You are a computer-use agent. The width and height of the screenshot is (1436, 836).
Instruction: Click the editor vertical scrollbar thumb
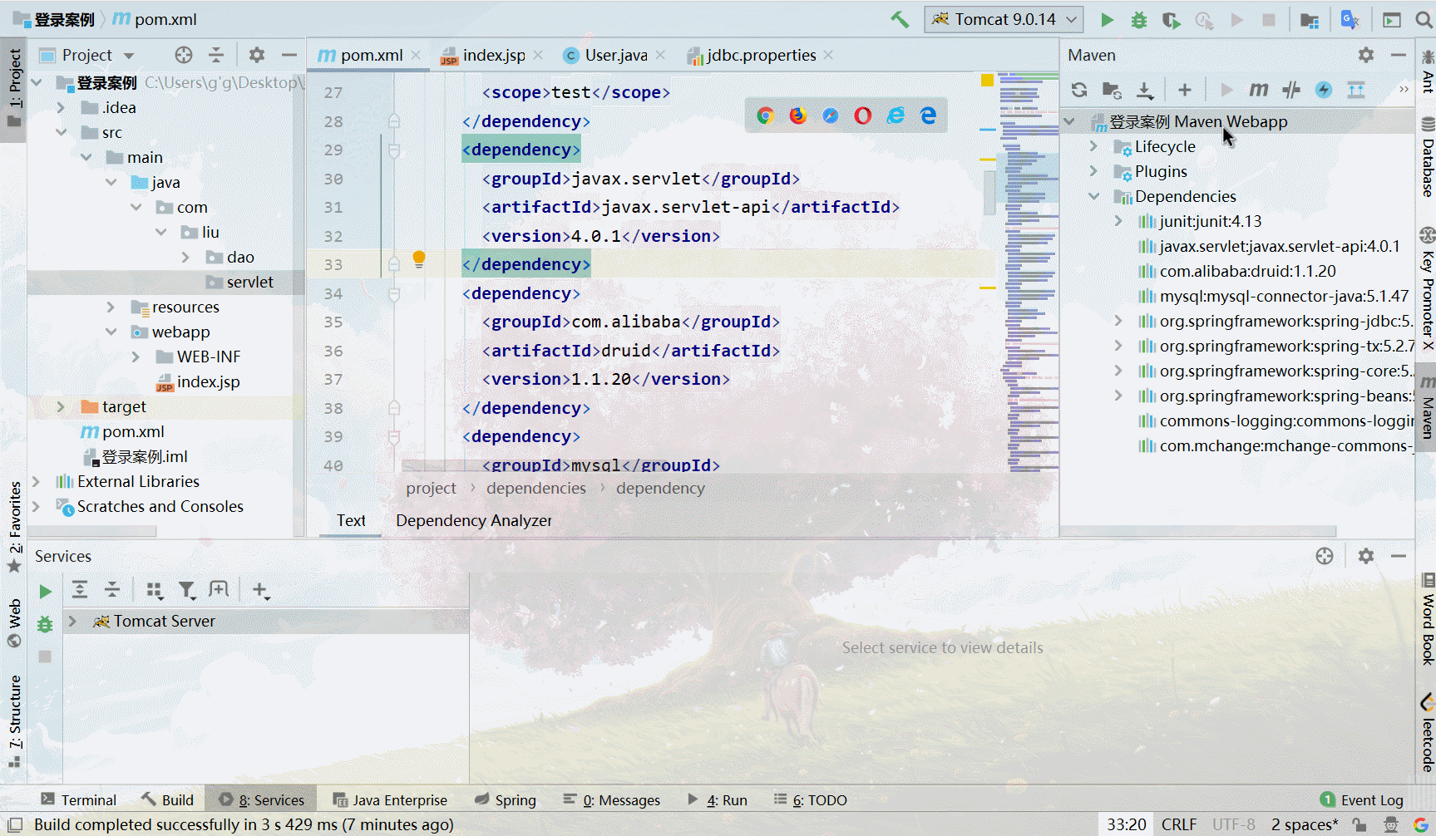(x=989, y=193)
